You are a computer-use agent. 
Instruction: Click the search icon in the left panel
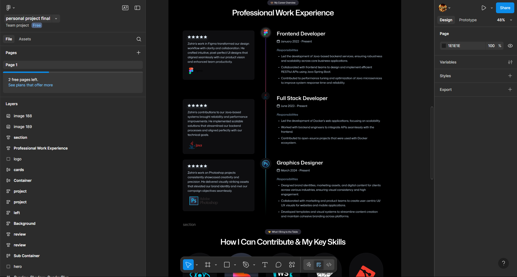tap(139, 39)
